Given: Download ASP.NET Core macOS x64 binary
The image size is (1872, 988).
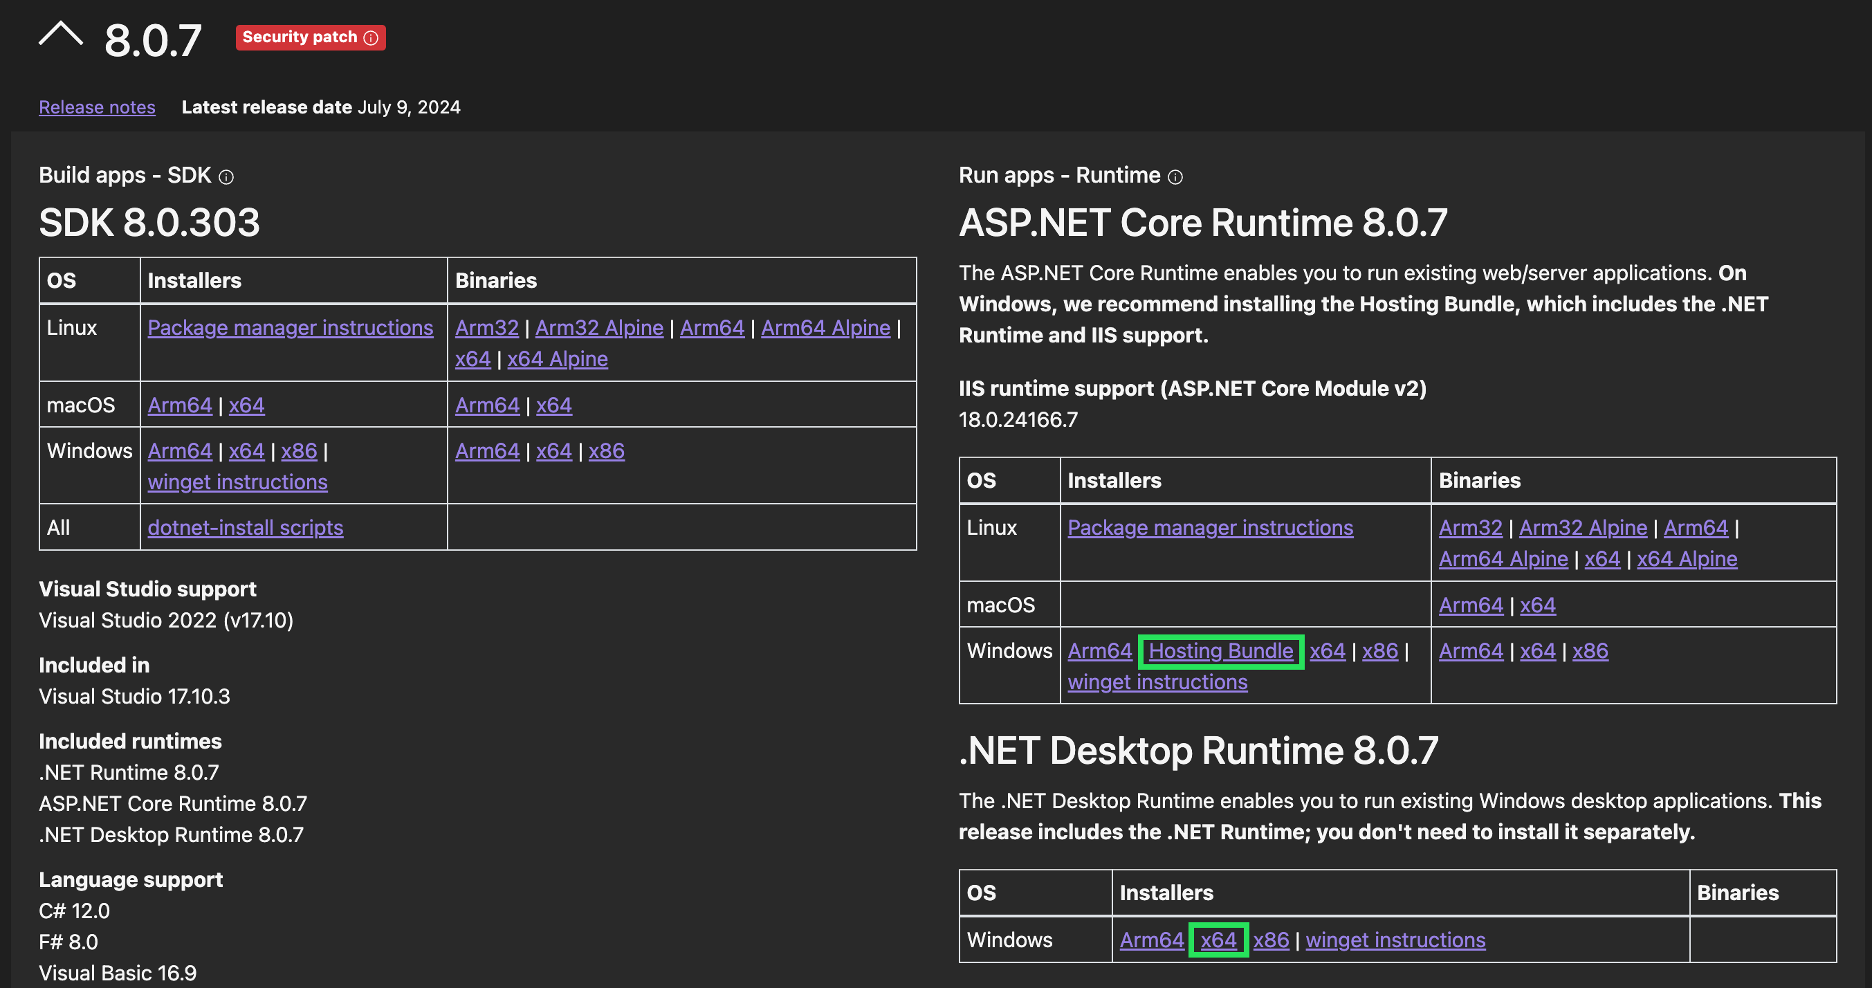Looking at the screenshot, I should click(x=1538, y=605).
